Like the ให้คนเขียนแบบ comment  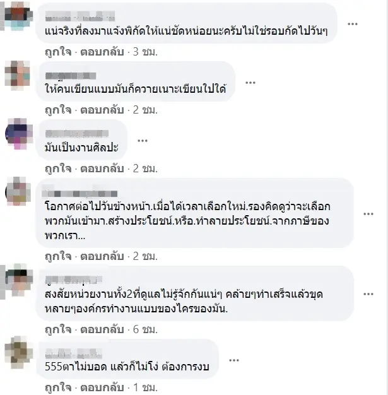58,110
